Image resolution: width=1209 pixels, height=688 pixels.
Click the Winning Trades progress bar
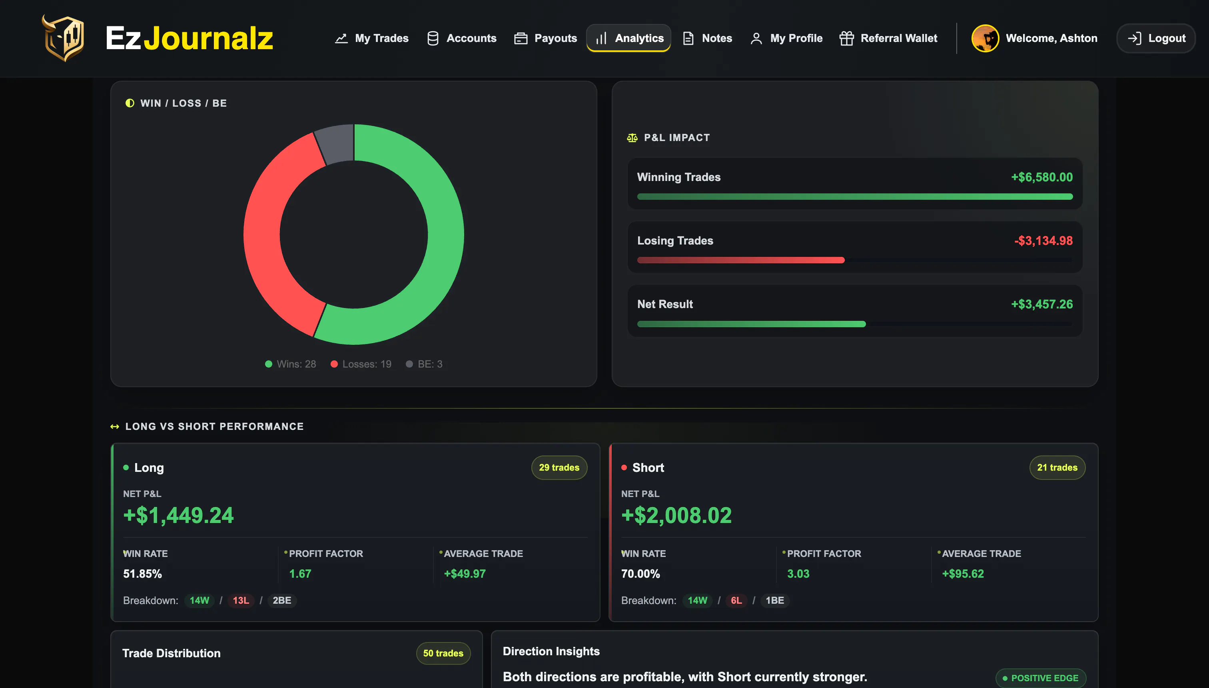(855, 197)
